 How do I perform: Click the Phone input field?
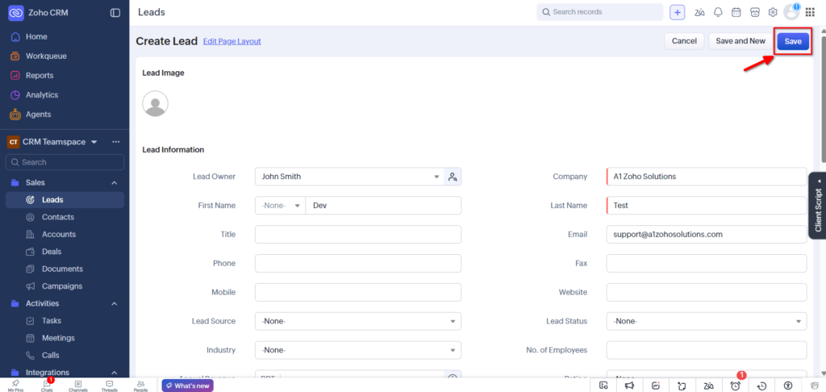[x=358, y=264]
